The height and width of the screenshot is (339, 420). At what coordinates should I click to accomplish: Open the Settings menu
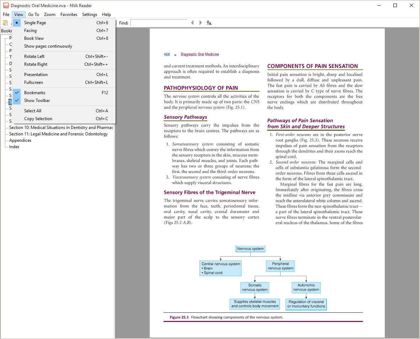click(89, 15)
